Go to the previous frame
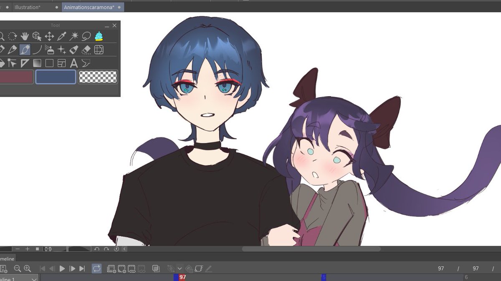This screenshot has width=501, height=281. 52,269
